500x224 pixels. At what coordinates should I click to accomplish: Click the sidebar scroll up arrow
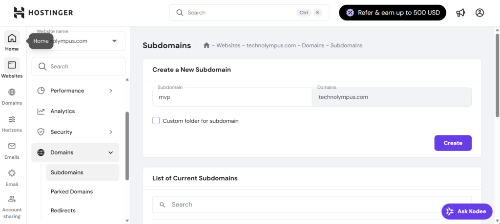coord(127,79)
